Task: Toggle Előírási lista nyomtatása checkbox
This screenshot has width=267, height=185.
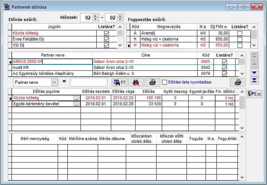Action: (164, 82)
